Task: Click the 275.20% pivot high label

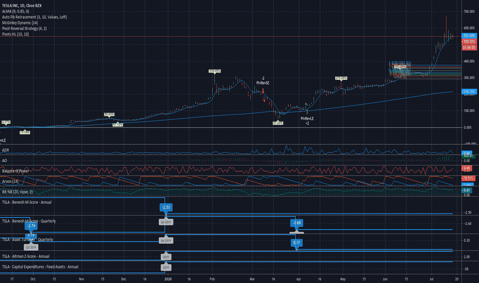Action: point(341,78)
